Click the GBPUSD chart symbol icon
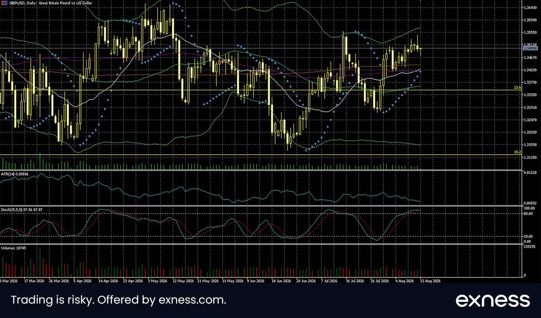Viewport: 541px width, 318px height. coord(4,3)
